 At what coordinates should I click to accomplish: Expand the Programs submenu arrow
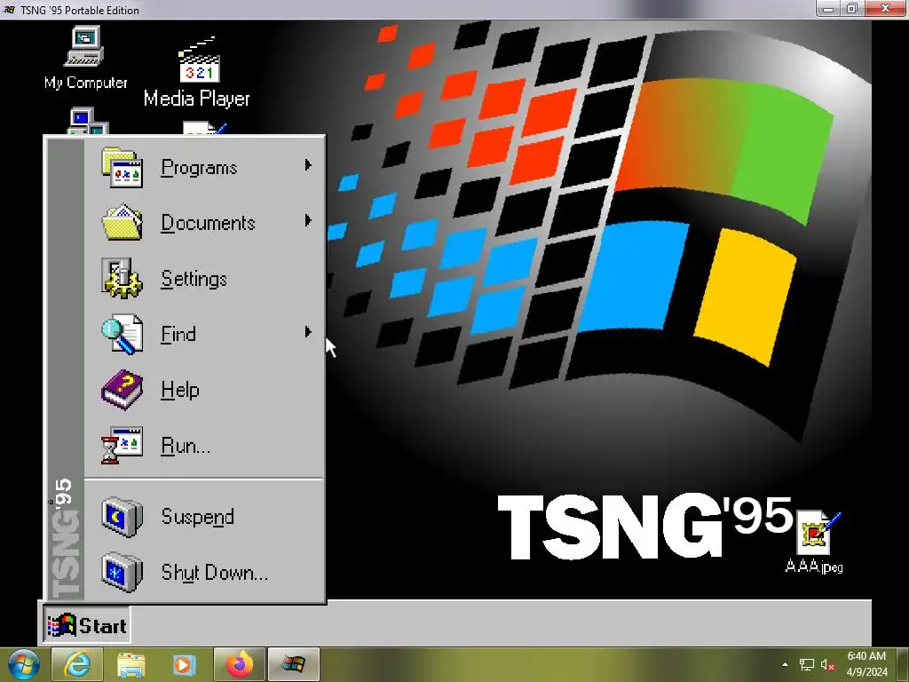pyautogui.click(x=308, y=165)
